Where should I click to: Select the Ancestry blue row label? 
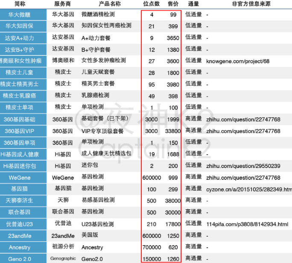23,247
